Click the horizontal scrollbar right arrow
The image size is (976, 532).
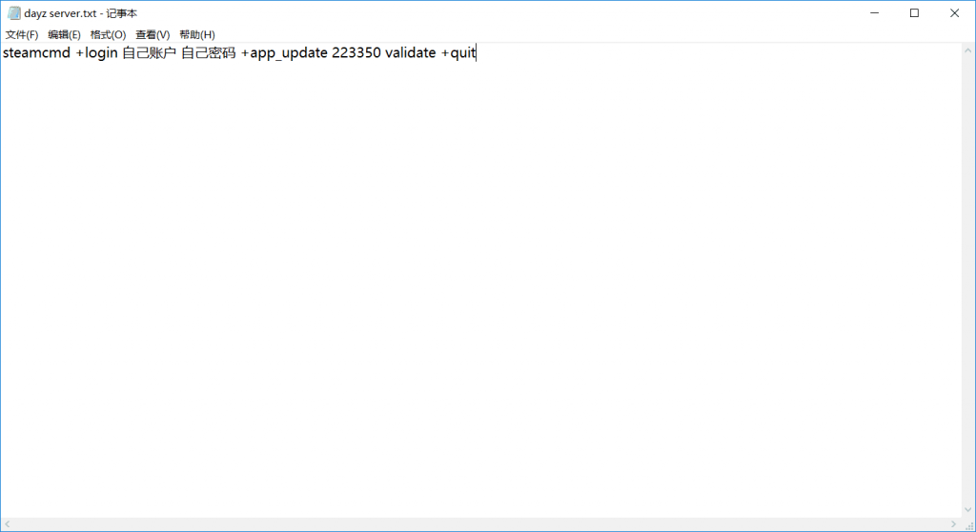click(953, 524)
